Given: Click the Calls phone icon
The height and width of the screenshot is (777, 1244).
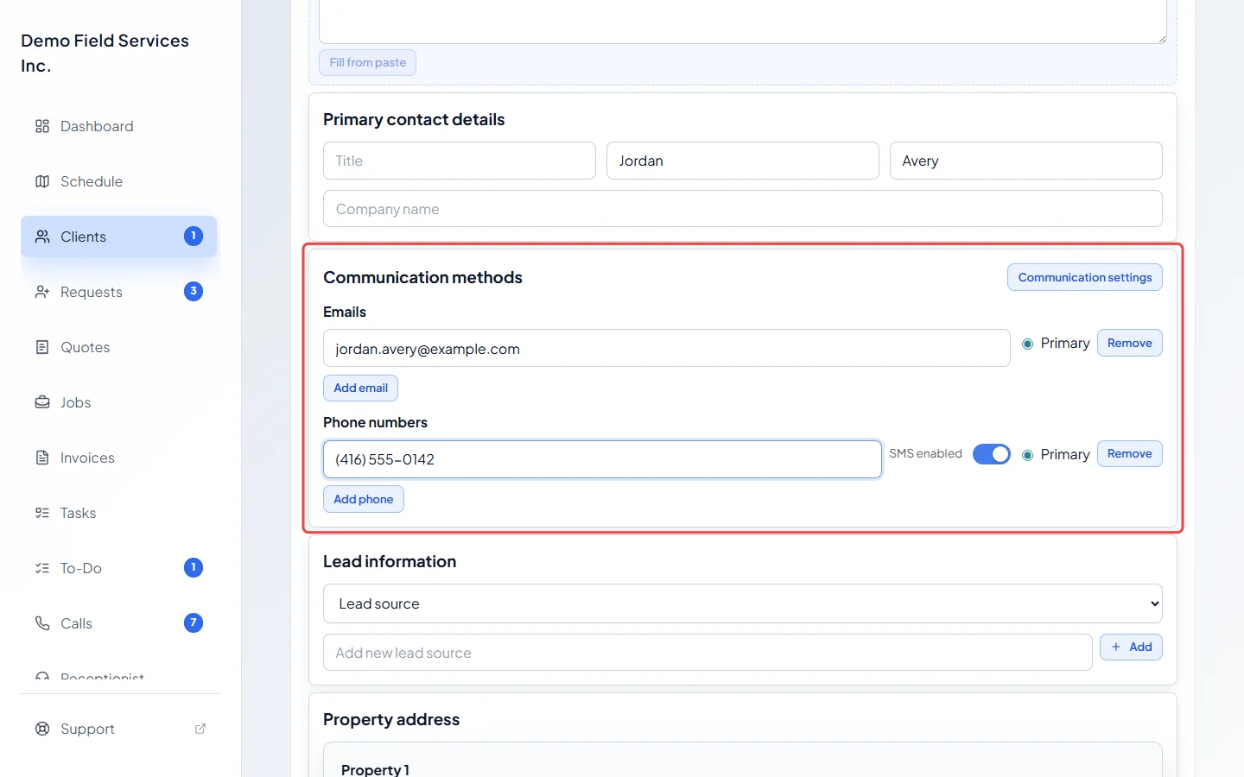Looking at the screenshot, I should [42, 623].
